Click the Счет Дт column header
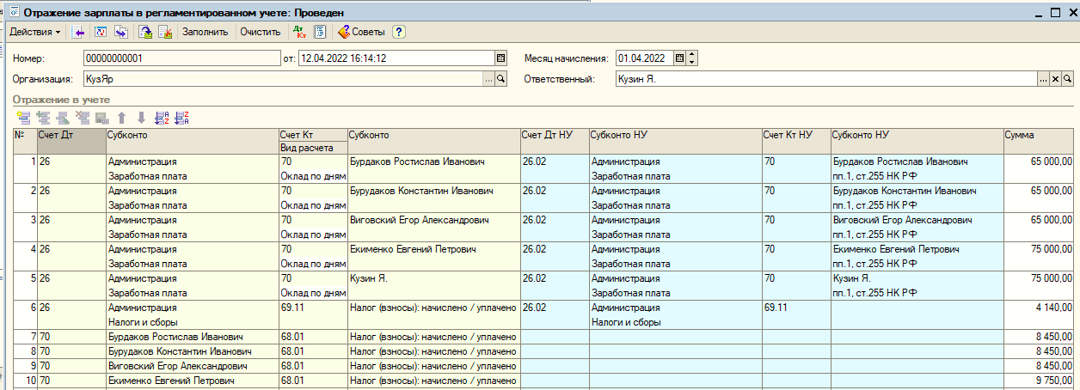This screenshot has height=390, width=1080. click(x=71, y=142)
